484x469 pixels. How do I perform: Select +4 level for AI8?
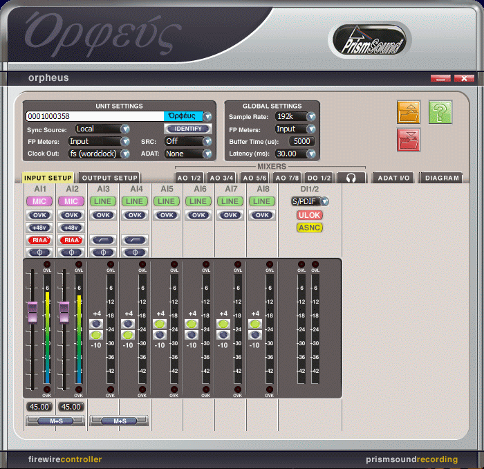coord(255,324)
